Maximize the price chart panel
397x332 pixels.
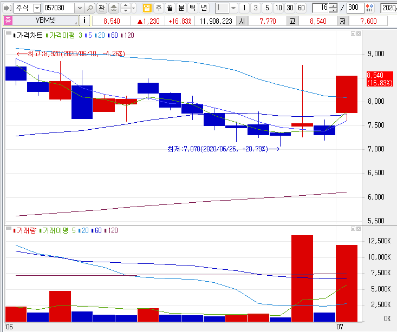353,34
